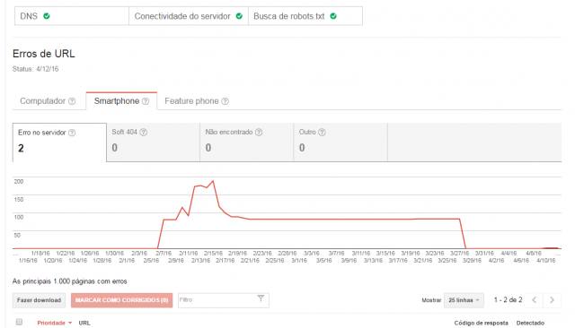575x328 pixels.
Task: Open help icon beside Erro no servidor
Action: [72, 133]
